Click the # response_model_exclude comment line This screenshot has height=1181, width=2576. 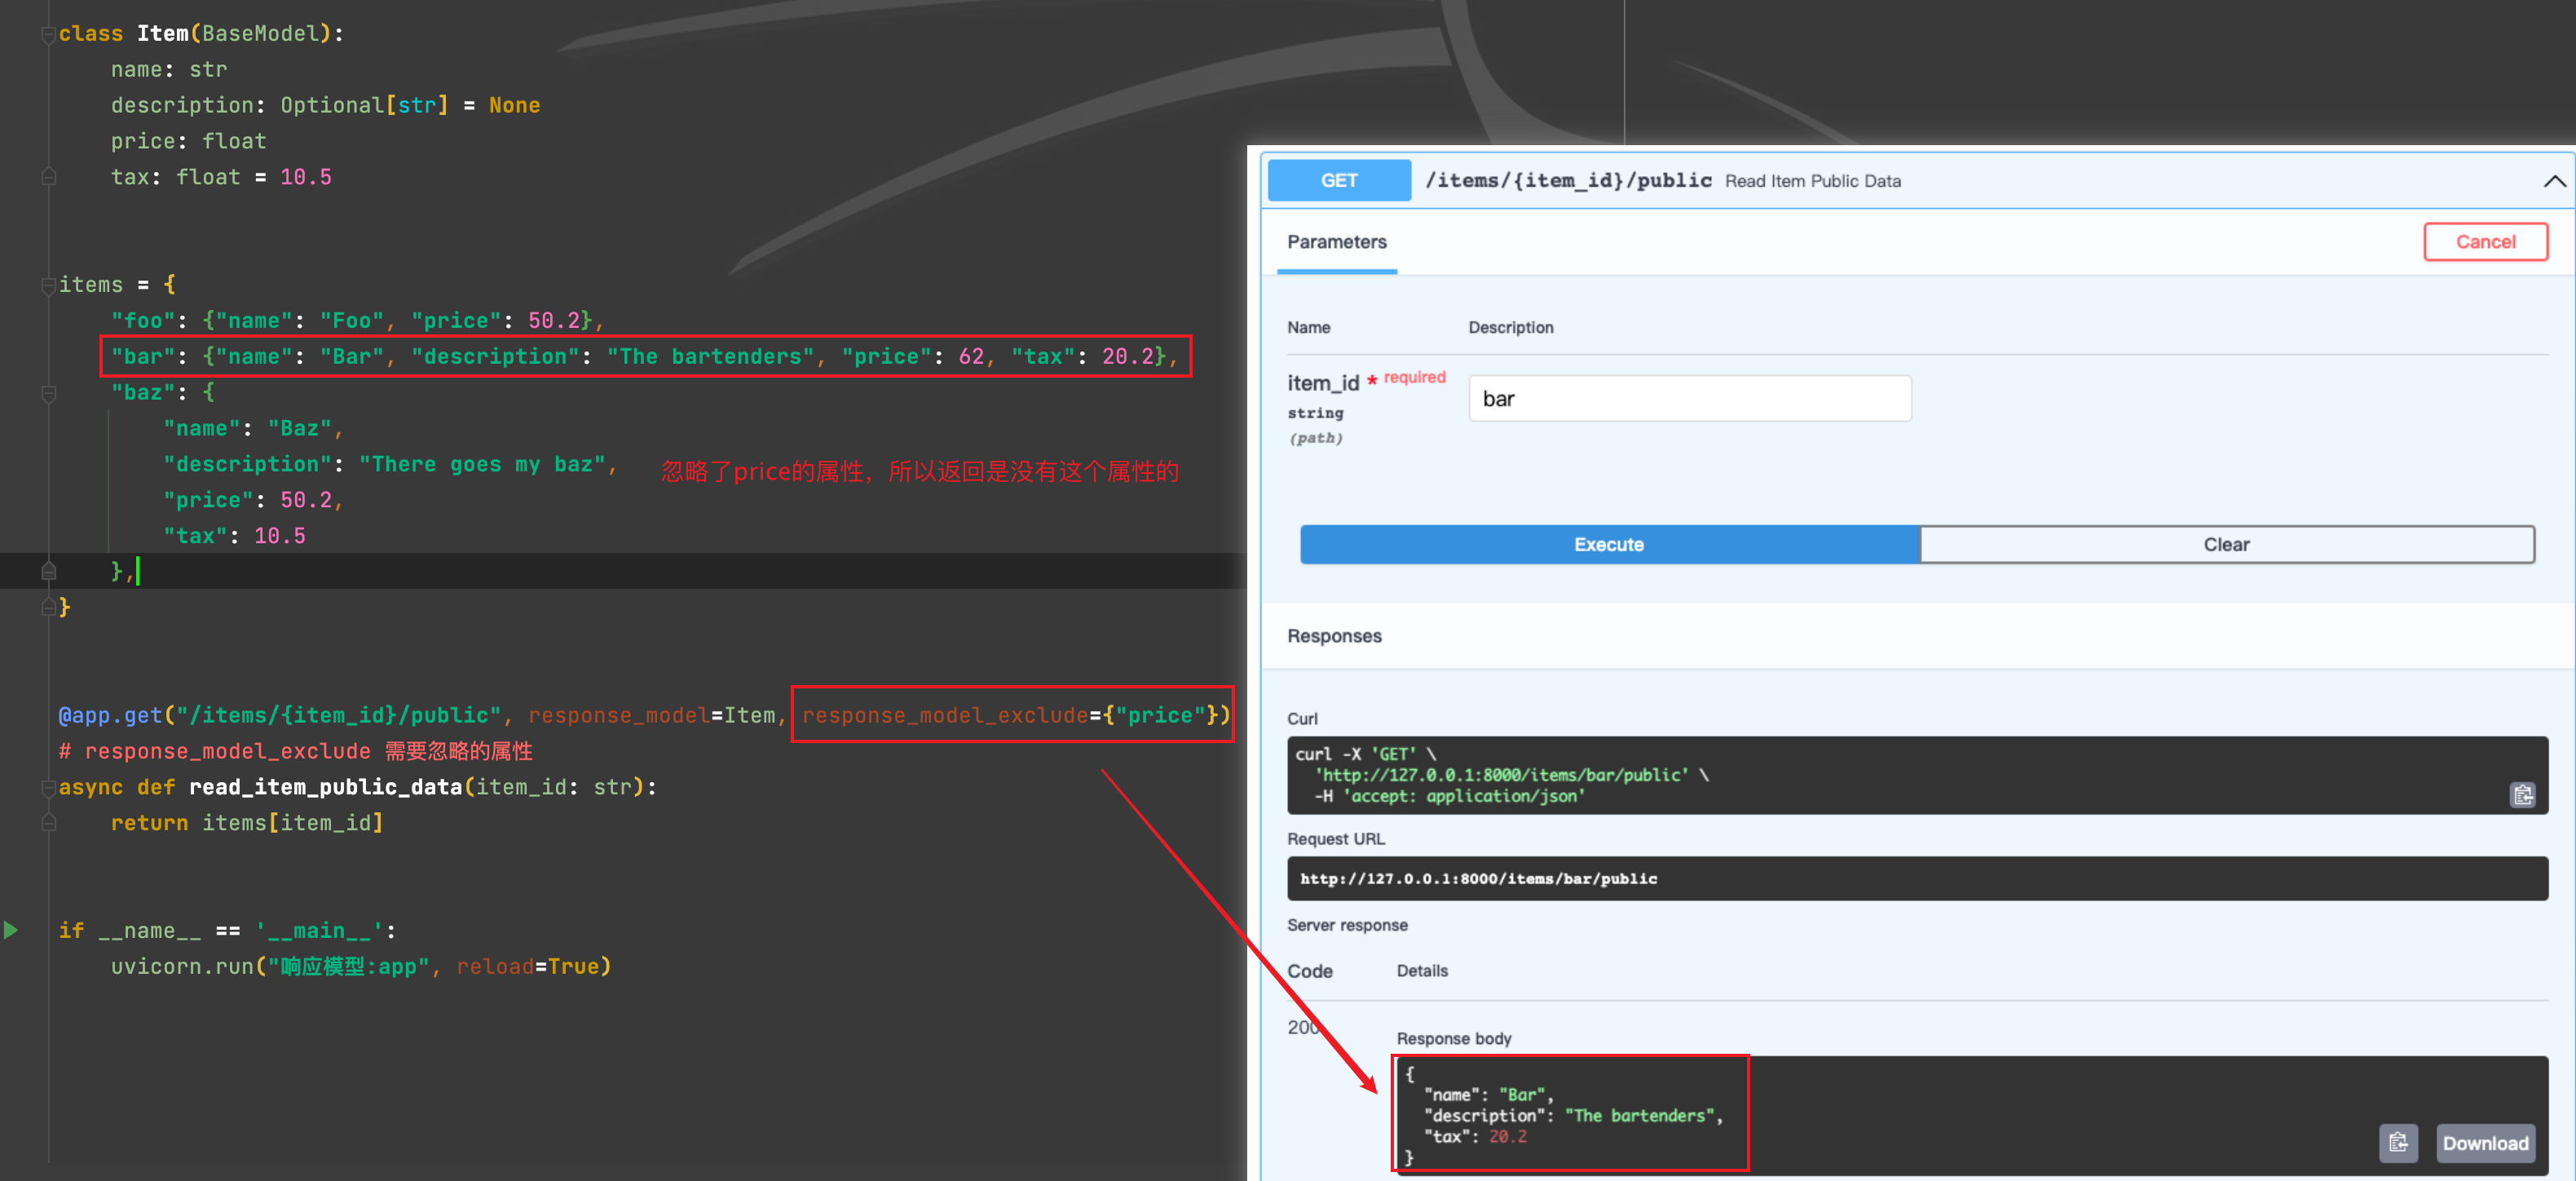click(x=295, y=752)
